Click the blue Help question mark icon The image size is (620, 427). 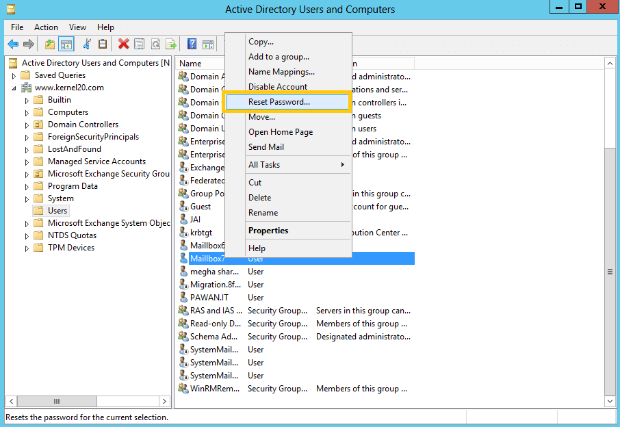tap(192, 44)
